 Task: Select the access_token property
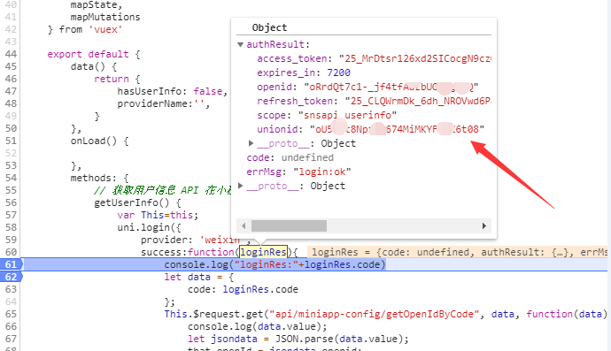(291, 58)
